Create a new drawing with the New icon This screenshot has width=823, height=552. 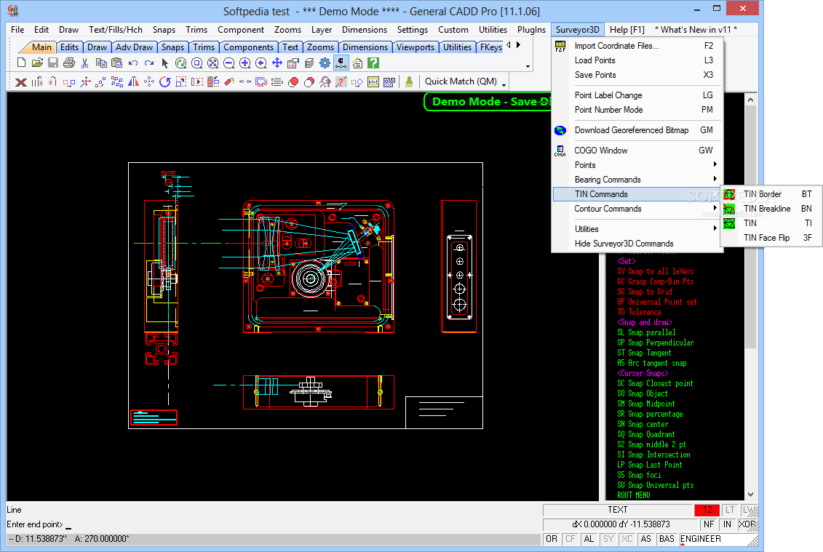pos(22,63)
